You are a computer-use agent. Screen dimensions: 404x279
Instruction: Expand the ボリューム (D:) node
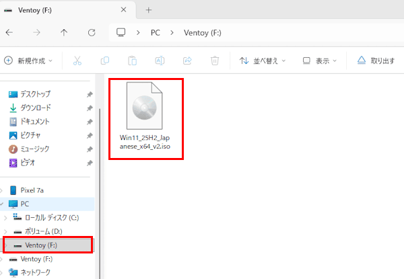click(x=5, y=232)
